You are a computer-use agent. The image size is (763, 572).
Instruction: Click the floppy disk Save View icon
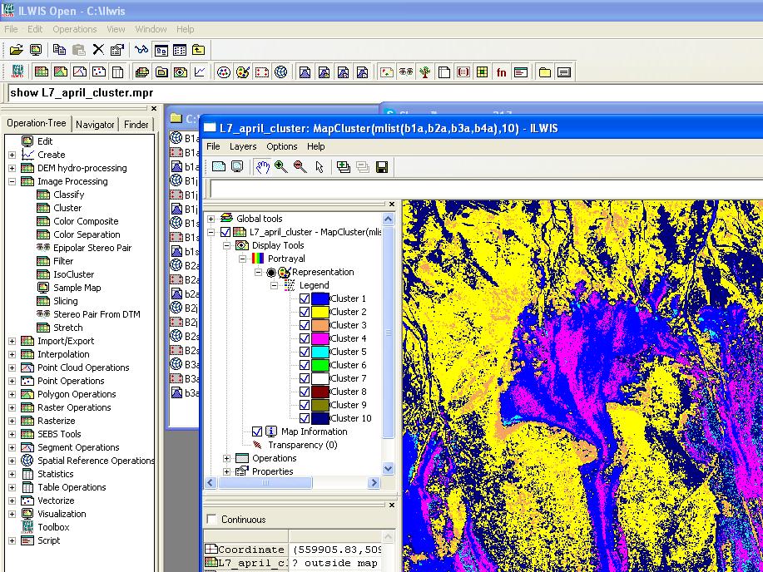[382, 167]
